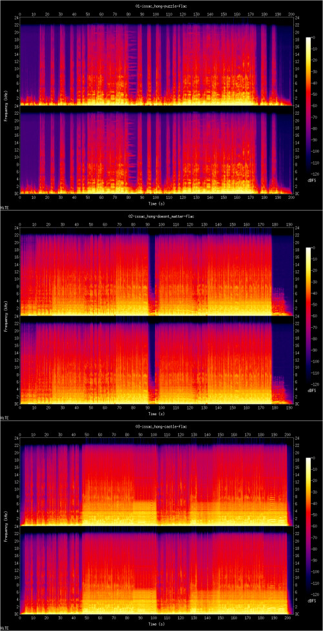Click the Time (s) label under puzzle spectrogram
323x631 pixels.
[x=157, y=204]
